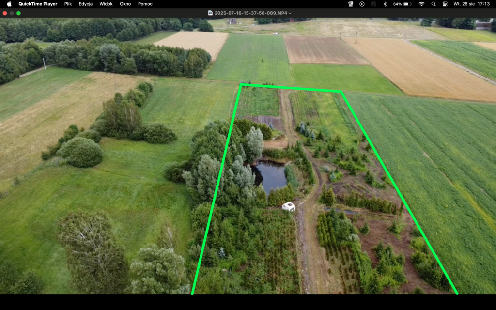Open Spotlight search magnifier

point(433,4)
